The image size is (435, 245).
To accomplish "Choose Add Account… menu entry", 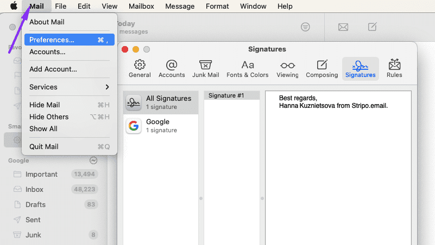I will pos(70,69).
